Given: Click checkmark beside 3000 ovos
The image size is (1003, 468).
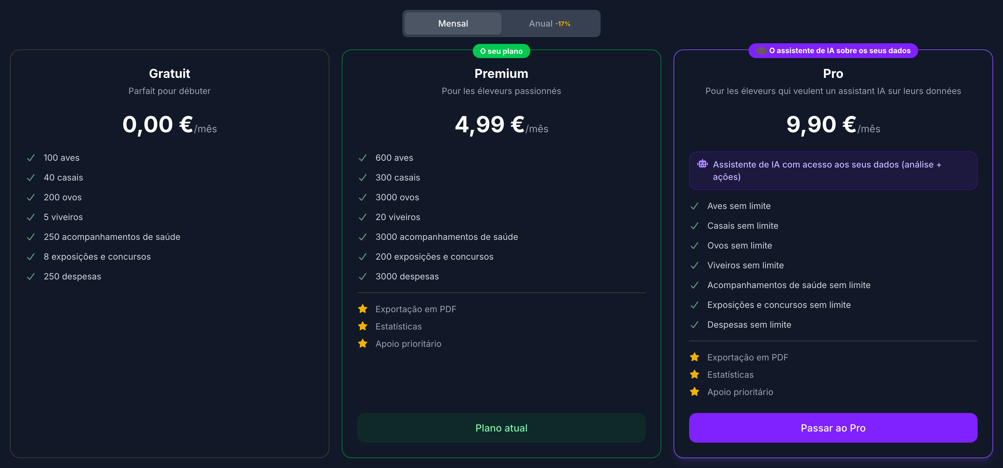Looking at the screenshot, I should (363, 198).
